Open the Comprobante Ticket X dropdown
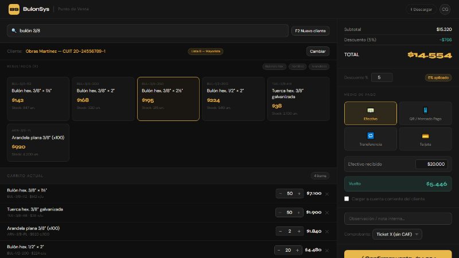The image size is (459, 258). 397,234
